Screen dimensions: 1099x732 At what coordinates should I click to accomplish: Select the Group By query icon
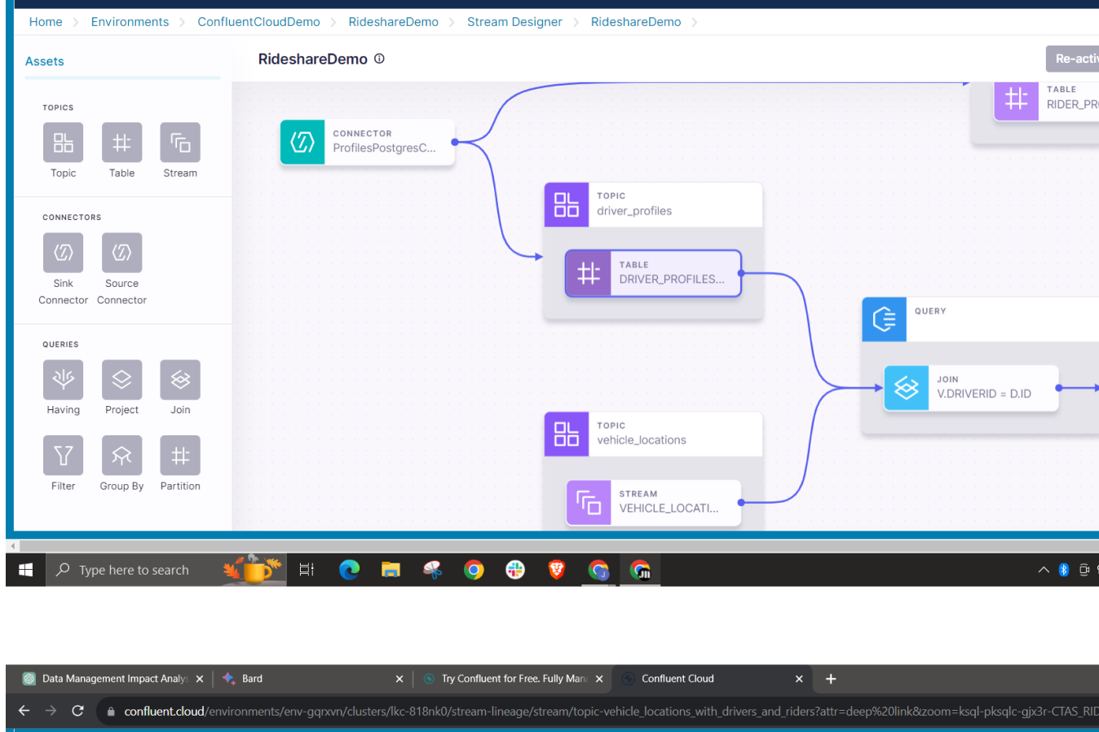[121, 455]
